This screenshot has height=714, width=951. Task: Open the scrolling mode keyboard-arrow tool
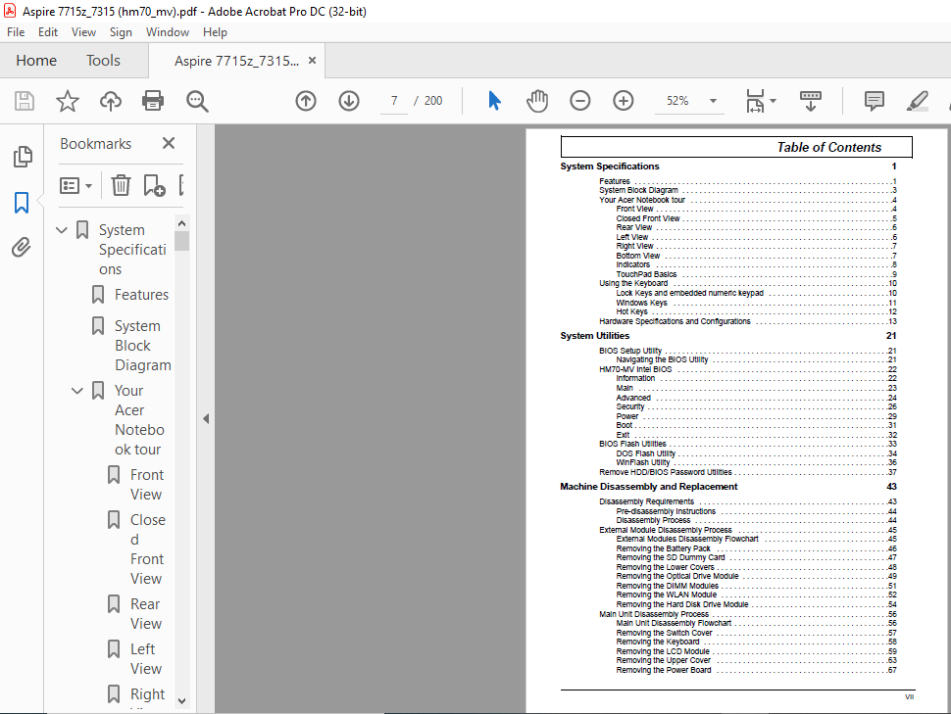coord(810,101)
